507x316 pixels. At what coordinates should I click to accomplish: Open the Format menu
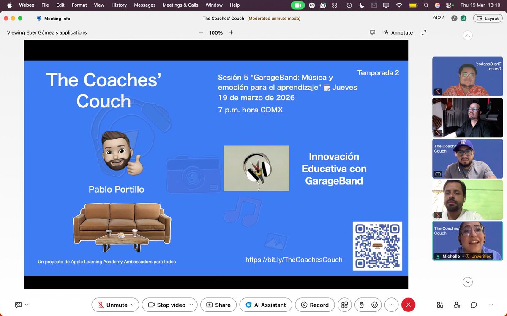click(79, 5)
